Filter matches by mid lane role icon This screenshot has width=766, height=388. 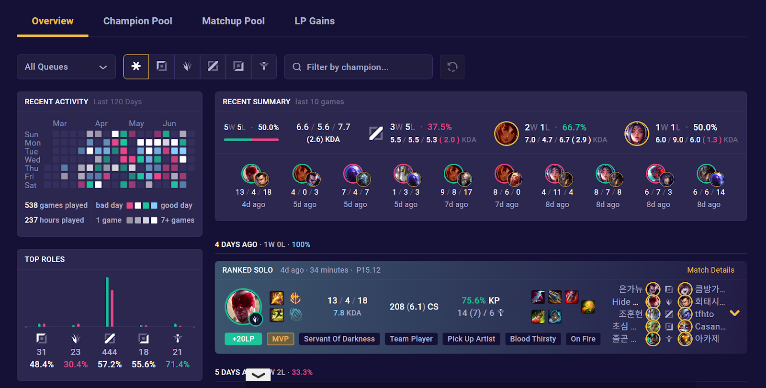(213, 67)
